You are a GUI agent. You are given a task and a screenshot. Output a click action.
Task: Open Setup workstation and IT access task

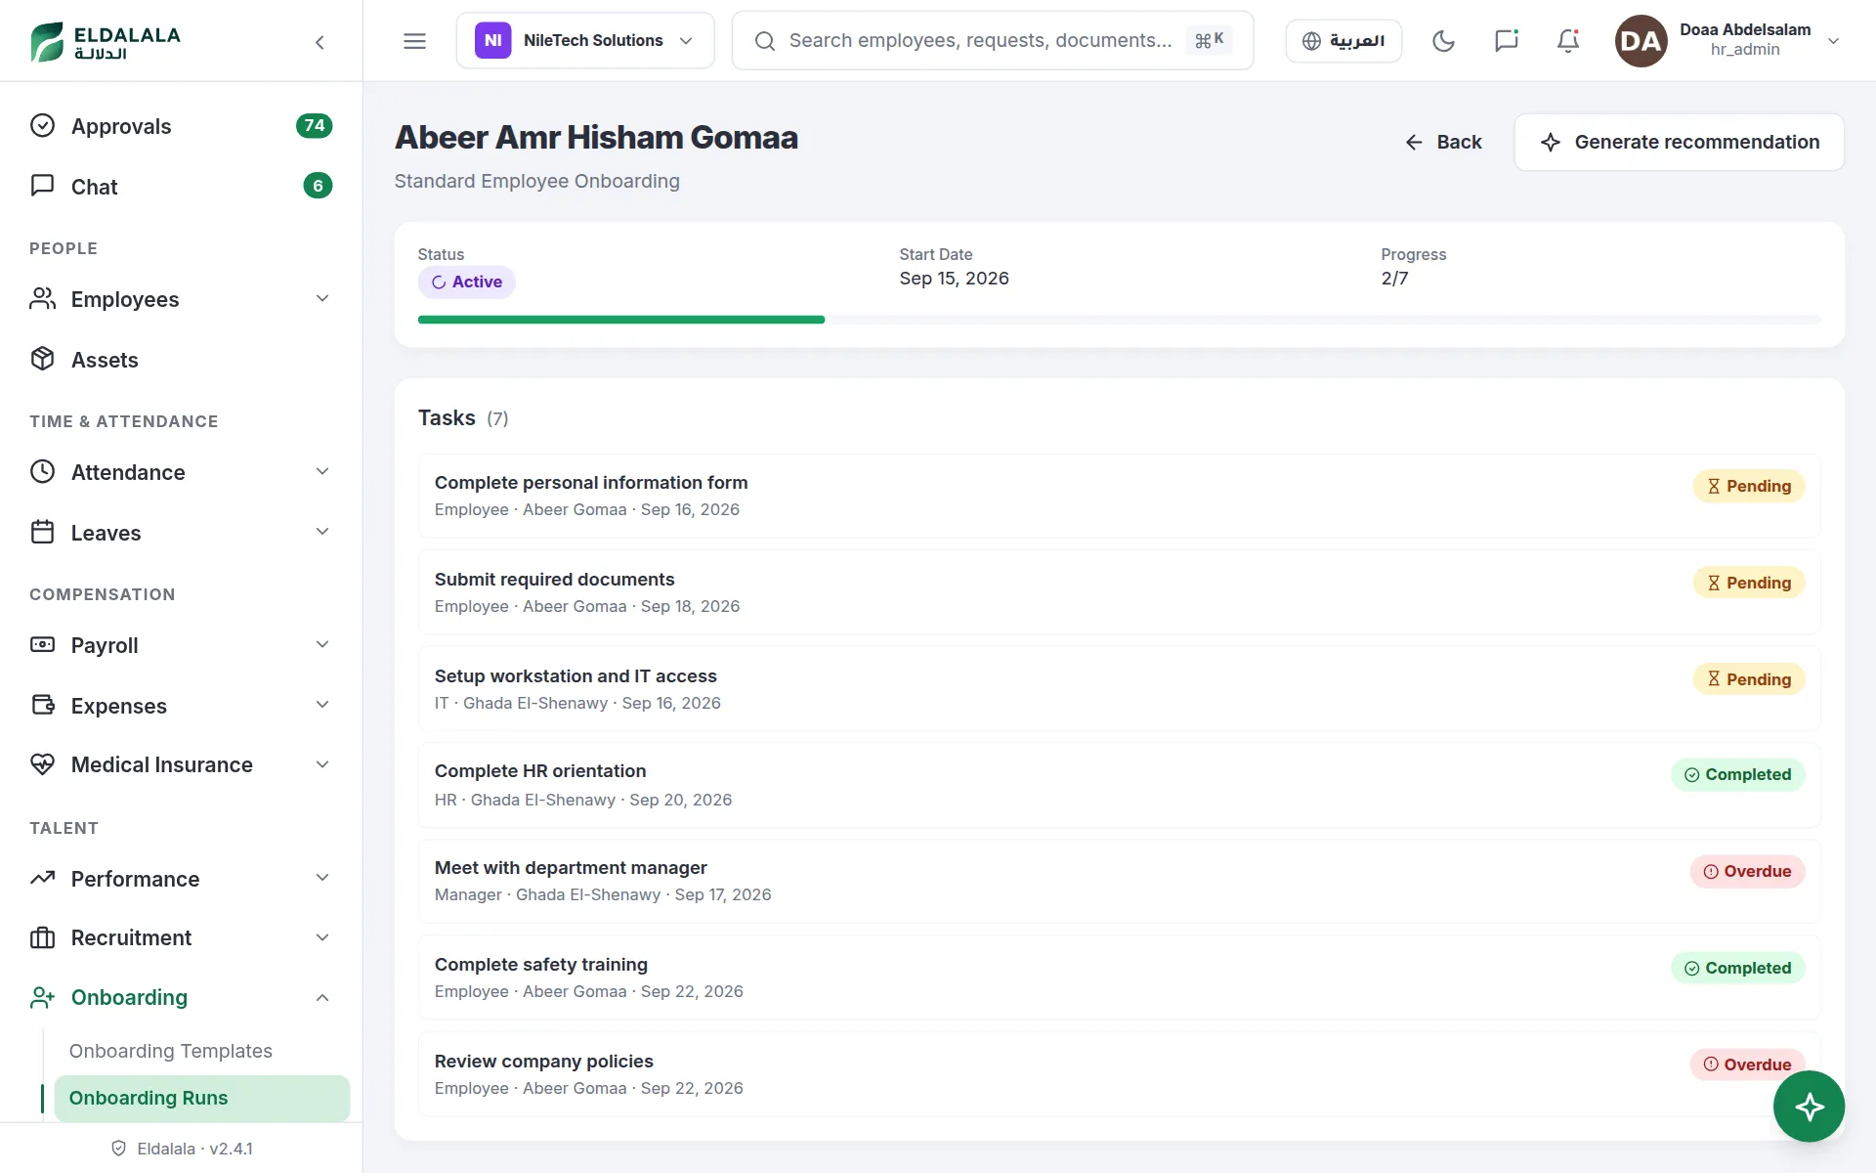tap(1119, 689)
